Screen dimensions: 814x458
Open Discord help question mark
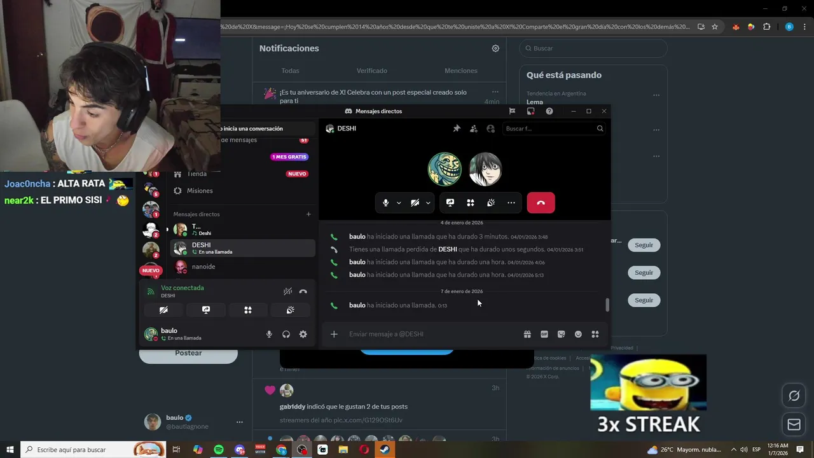point(549,111)
